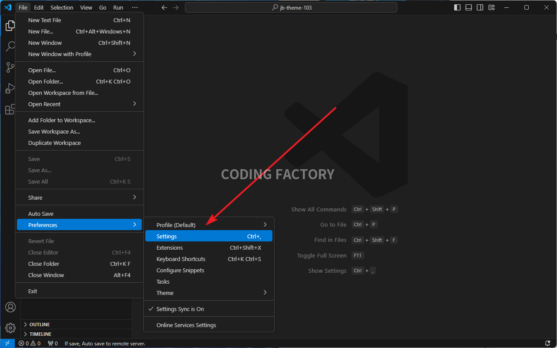Open the Search view icon
Screen dimensions: 557x348
coord(10,47)
